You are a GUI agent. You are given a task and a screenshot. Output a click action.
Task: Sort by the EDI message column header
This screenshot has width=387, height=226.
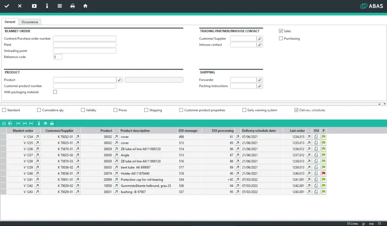(x=189, y=131)
